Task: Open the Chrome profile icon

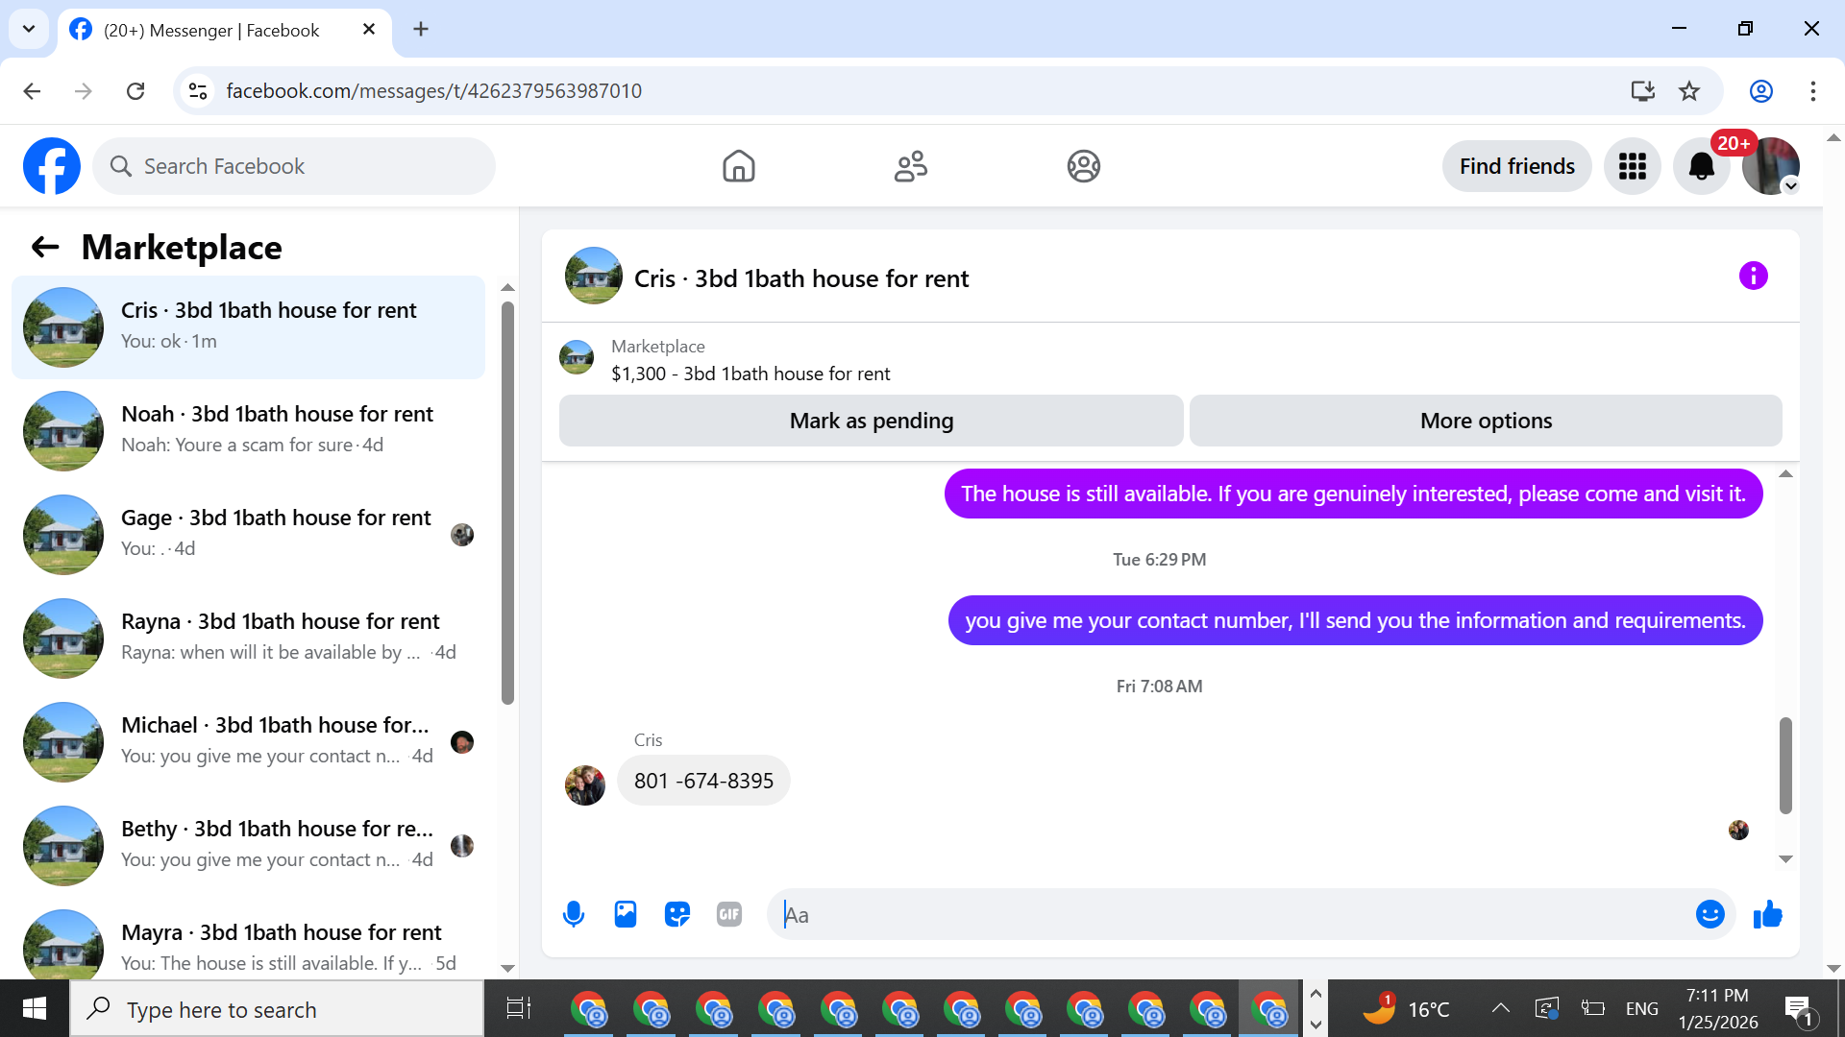Action: pos(1761,91)
